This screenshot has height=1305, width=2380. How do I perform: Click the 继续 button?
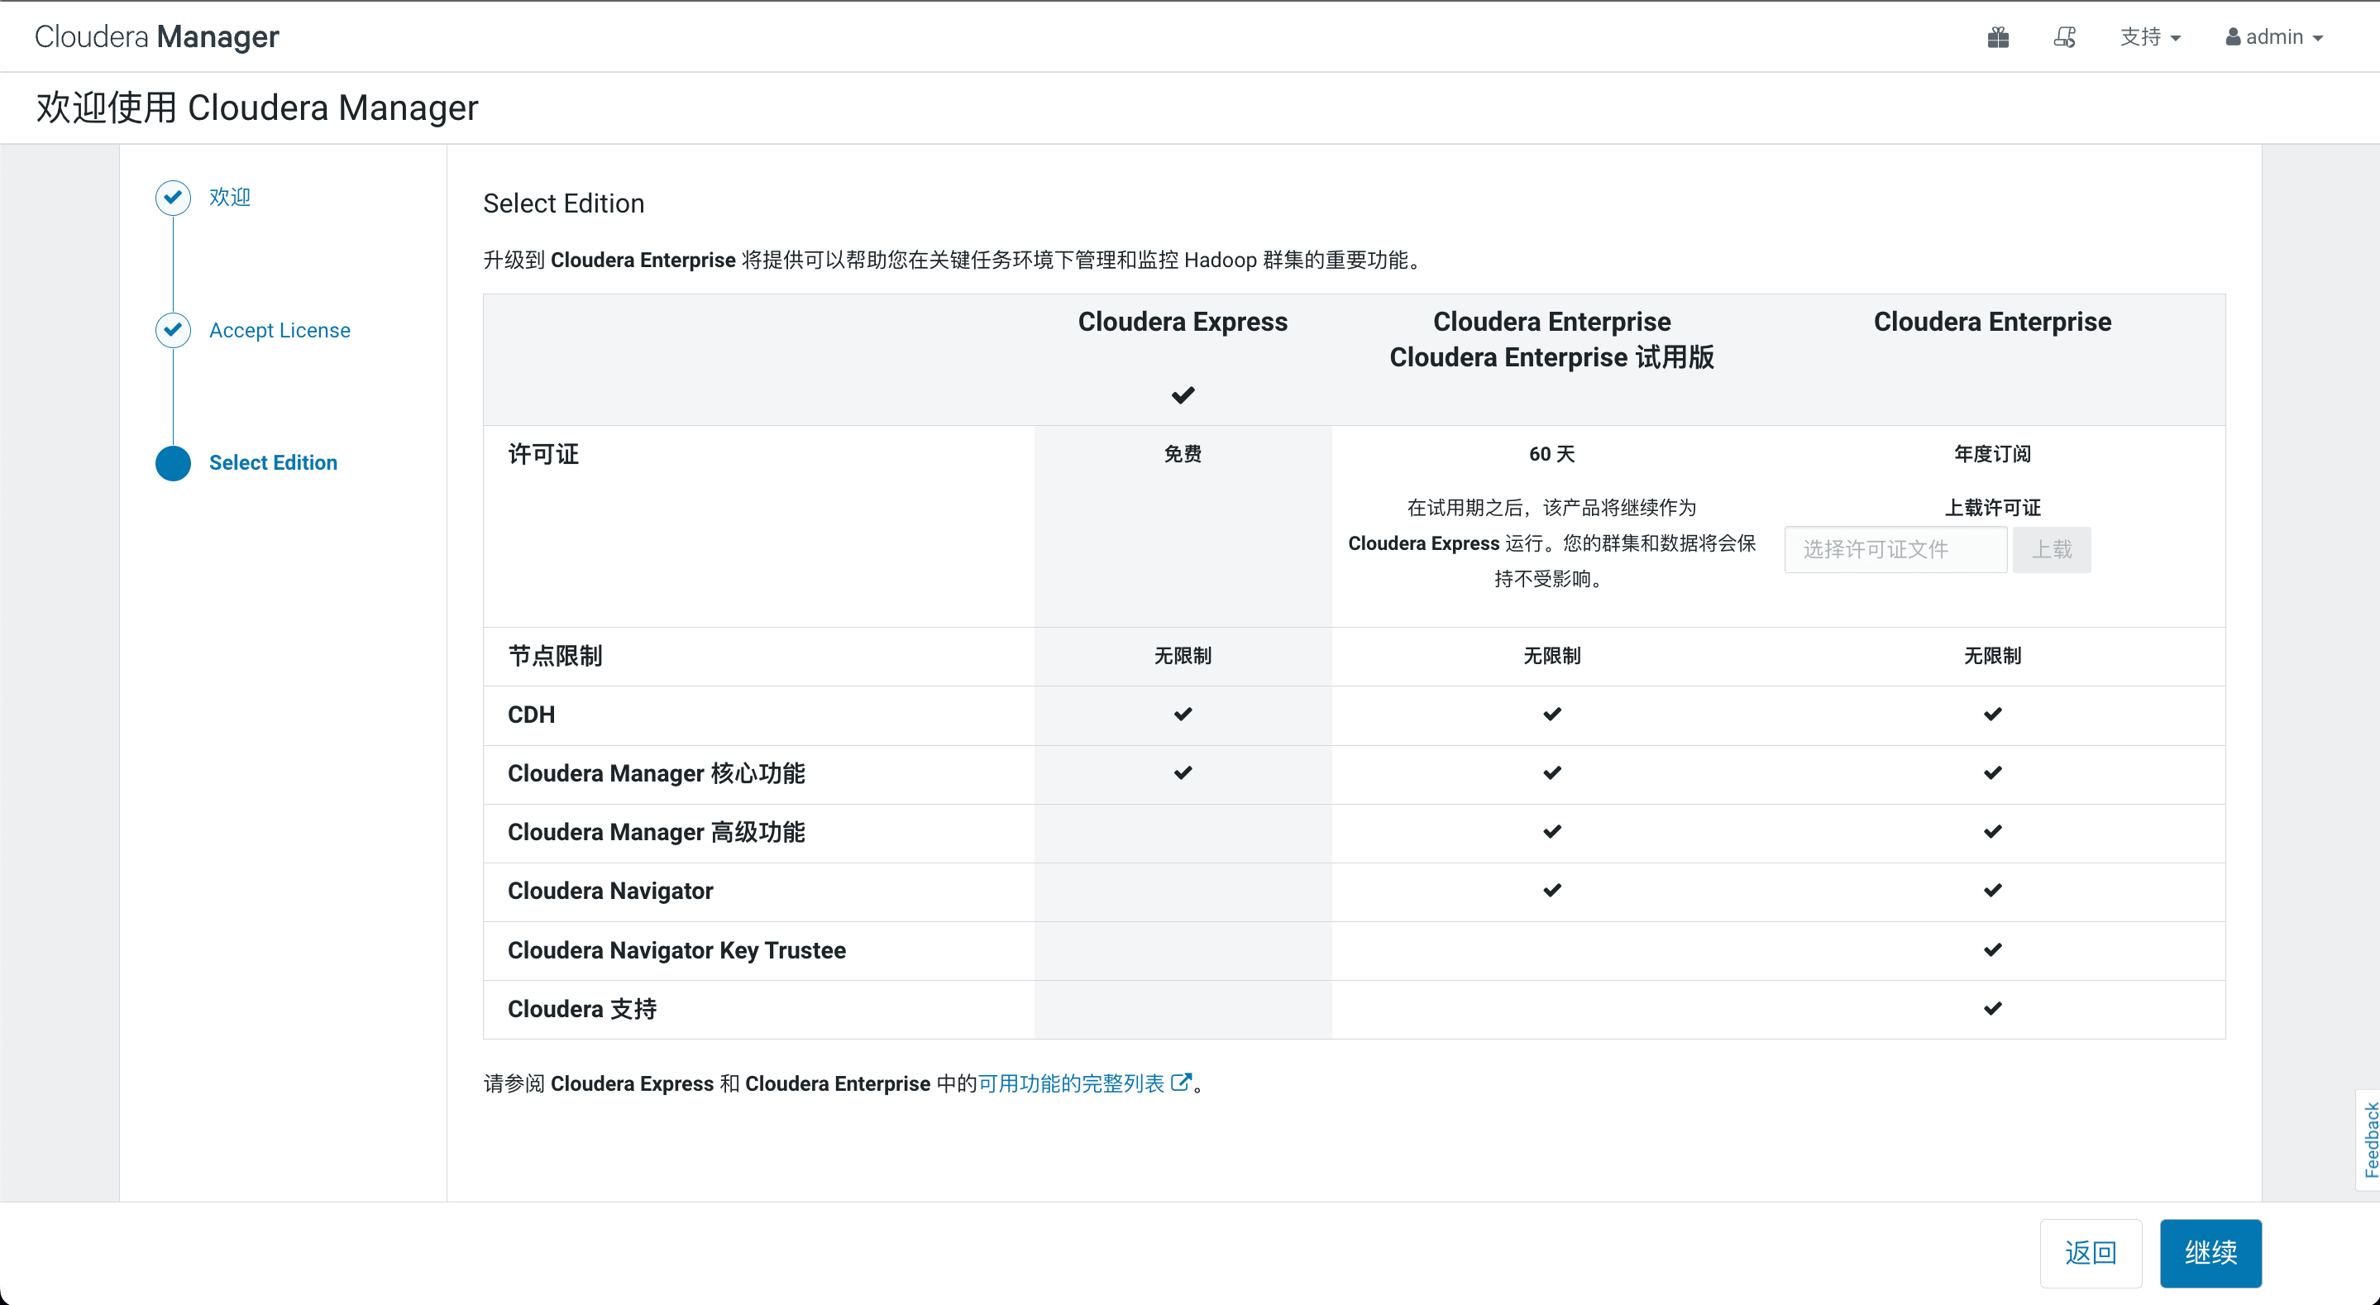[2210, 1252]
